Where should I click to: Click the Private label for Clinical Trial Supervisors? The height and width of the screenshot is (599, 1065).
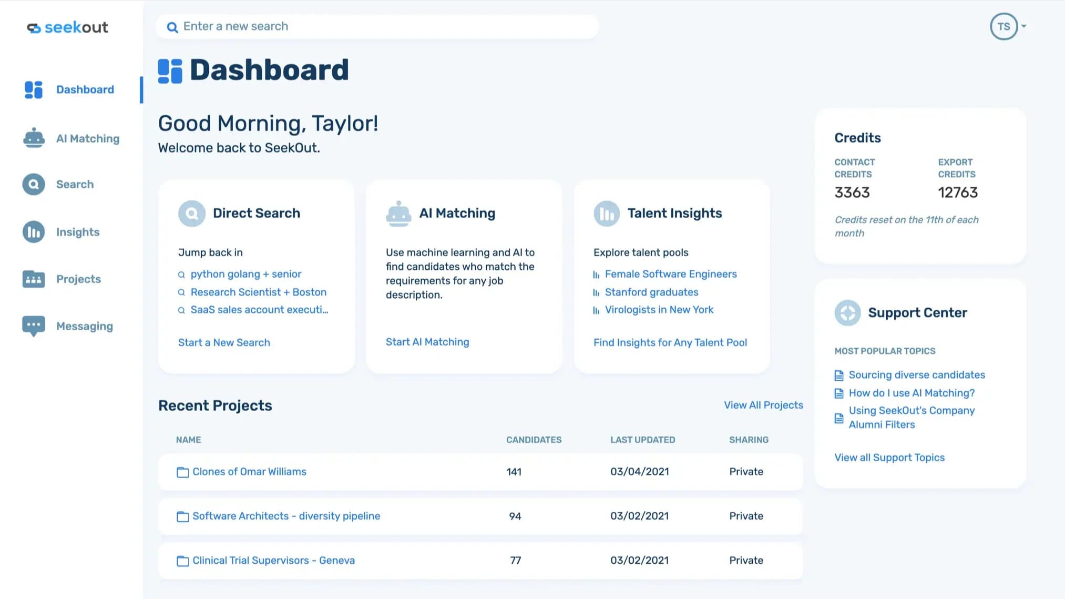tap(746, 561)
